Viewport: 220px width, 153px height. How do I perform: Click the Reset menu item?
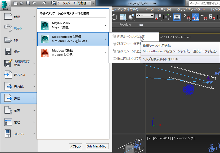click(x=19, y=29)
